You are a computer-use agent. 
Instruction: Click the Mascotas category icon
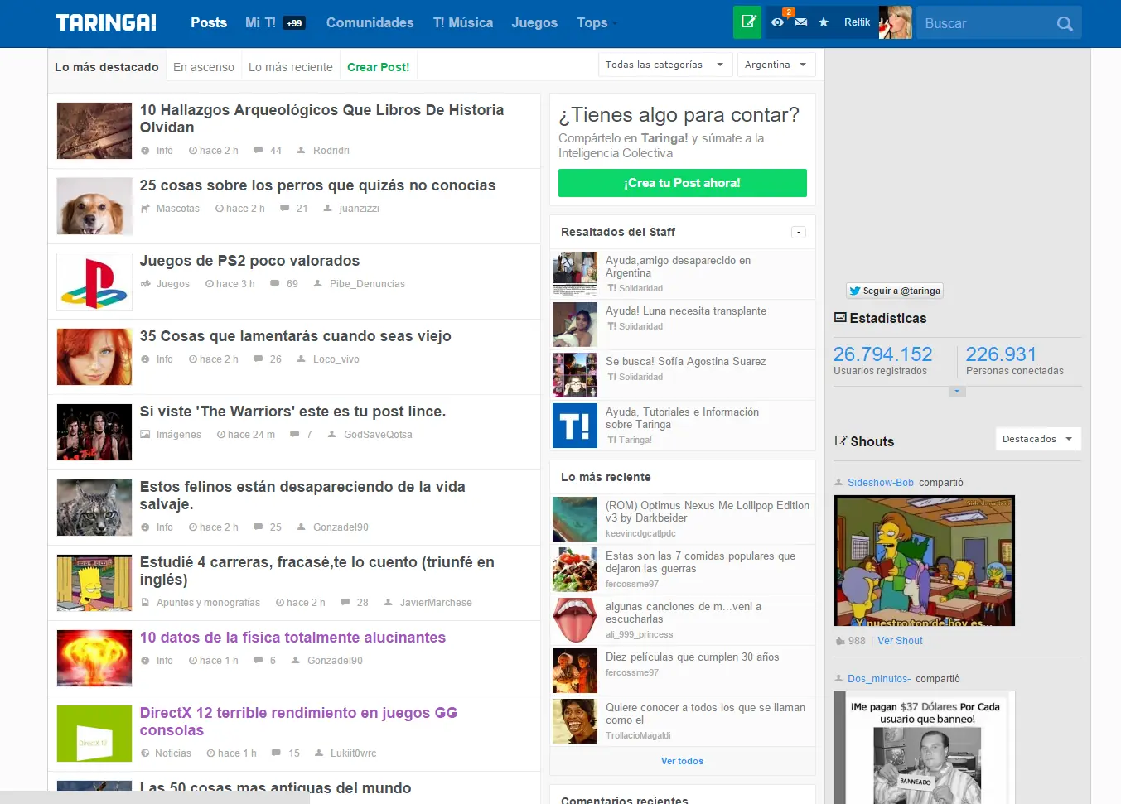[x=146, y=209]
